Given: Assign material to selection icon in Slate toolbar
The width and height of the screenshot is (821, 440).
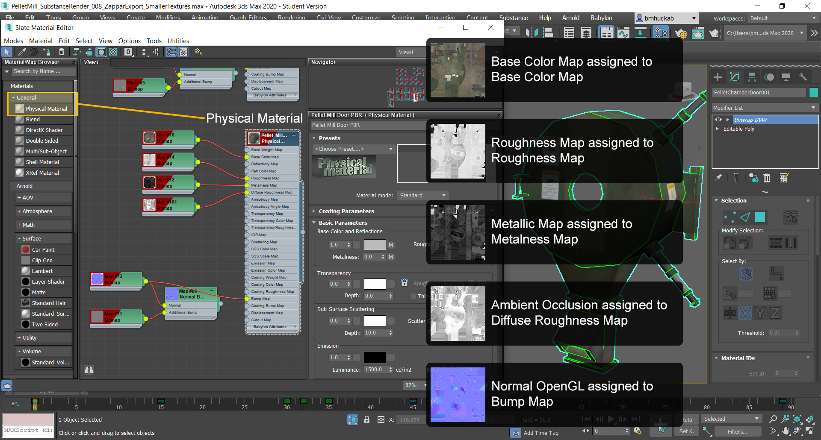Looking at the screenshot, I should (x=47, y=52).
